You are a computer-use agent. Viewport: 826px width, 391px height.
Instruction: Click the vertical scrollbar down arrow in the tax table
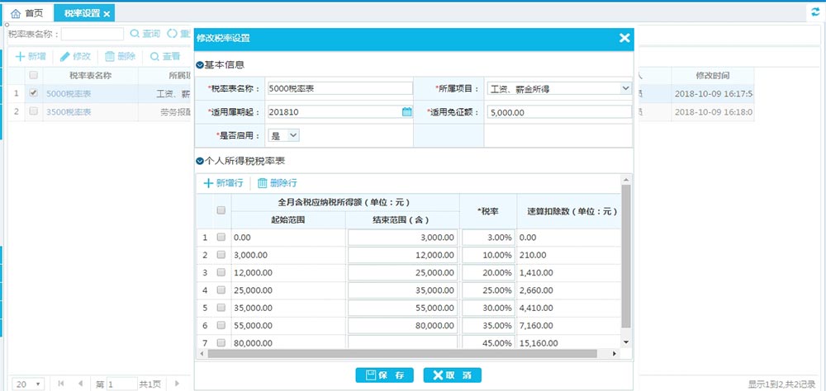click(626, 342)
